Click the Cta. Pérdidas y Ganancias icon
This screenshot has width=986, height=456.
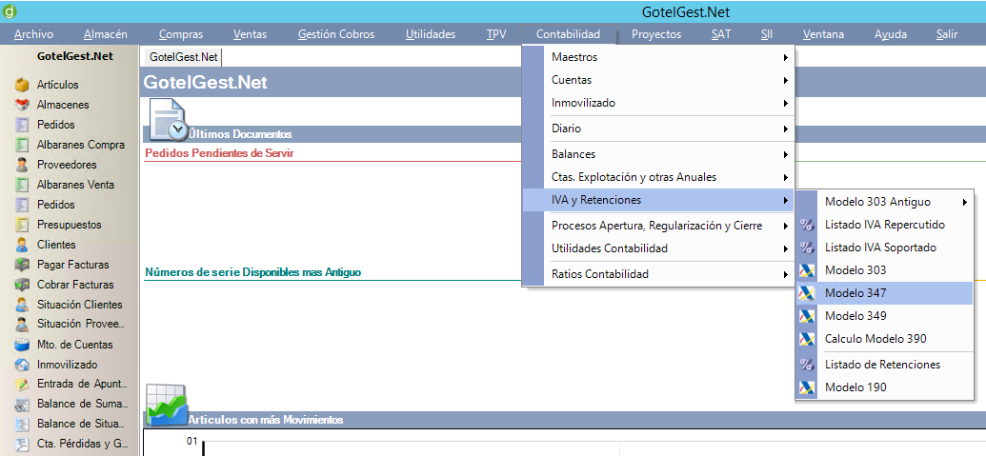23,444
